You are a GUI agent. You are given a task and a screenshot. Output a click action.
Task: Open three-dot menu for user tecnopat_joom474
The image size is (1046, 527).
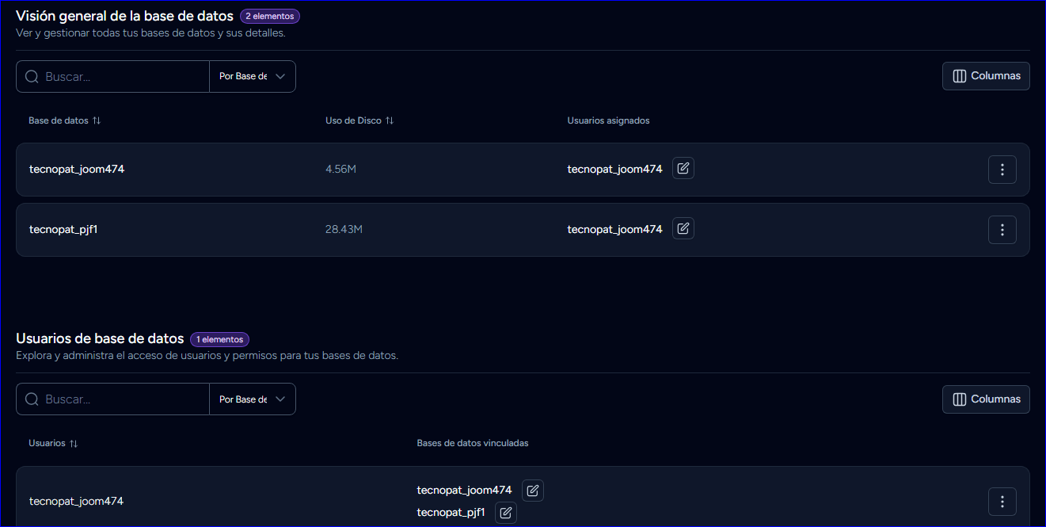click(1002, 502)
